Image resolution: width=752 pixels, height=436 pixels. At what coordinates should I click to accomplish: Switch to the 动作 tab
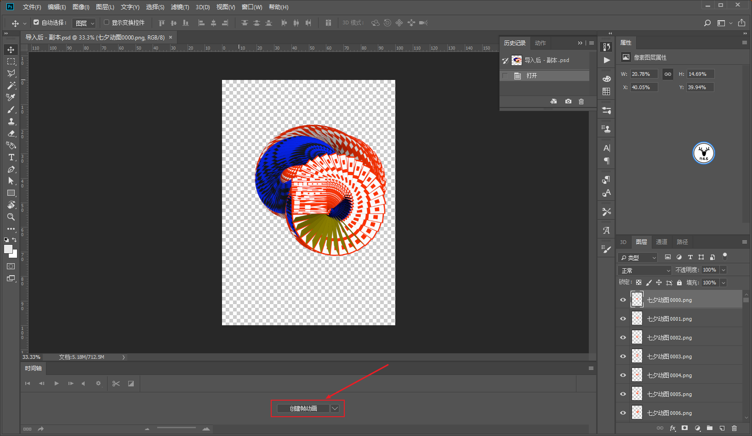coord(540,43)
